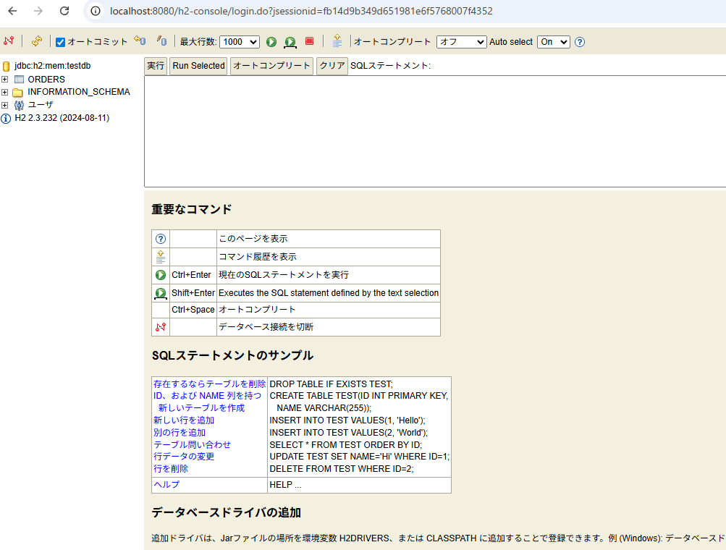This screenshot has height=550, width=726.
Task: Click the テーブル問い合わせ sample link
Action: (x=192, y=444)
